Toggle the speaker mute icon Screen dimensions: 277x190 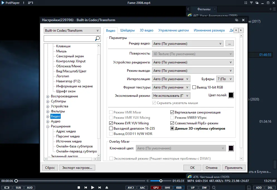click(148, 181)
